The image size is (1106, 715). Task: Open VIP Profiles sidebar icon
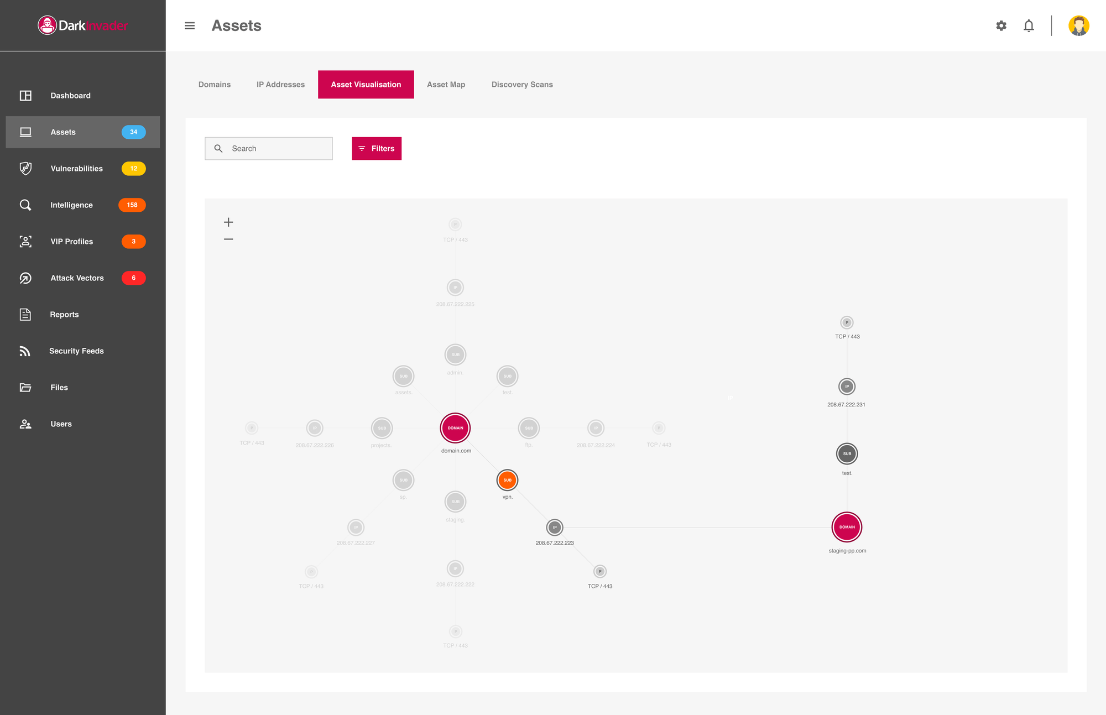coord(25,242)
